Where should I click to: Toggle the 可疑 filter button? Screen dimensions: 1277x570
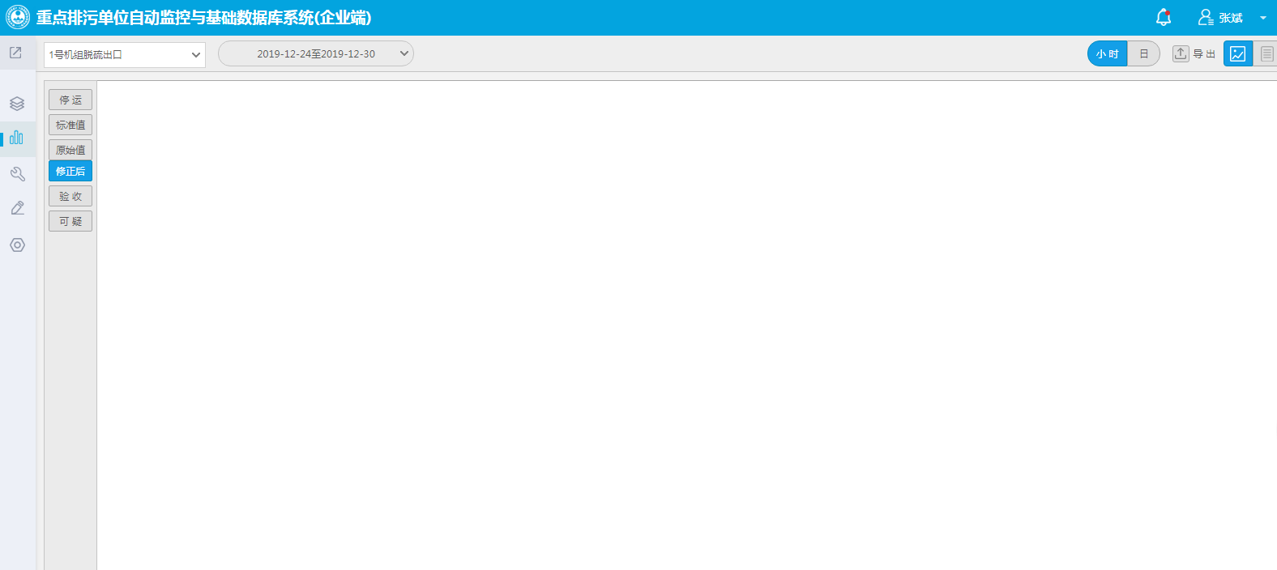[70, 221]
